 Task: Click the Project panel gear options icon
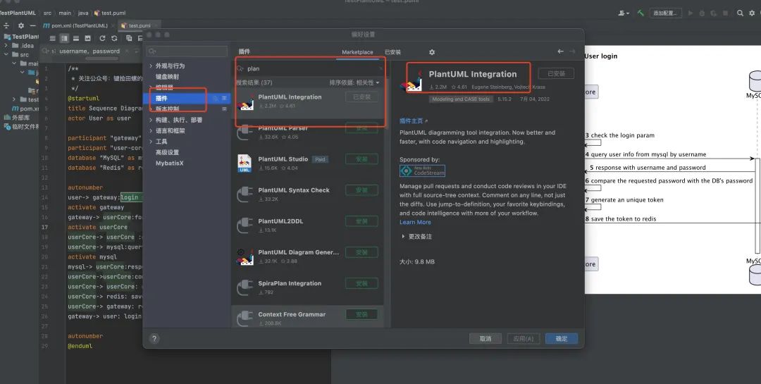point(21,26)
